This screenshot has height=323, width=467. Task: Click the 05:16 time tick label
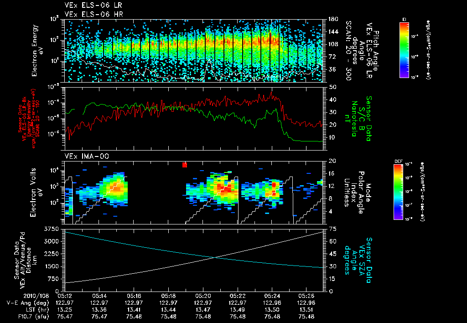tap(134, 296)
